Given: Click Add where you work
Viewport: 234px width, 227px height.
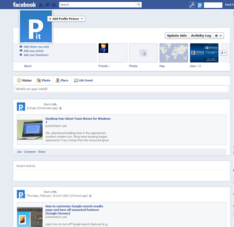Looking at the screenshot, I should pyautogui.click(x=36, y=47).
